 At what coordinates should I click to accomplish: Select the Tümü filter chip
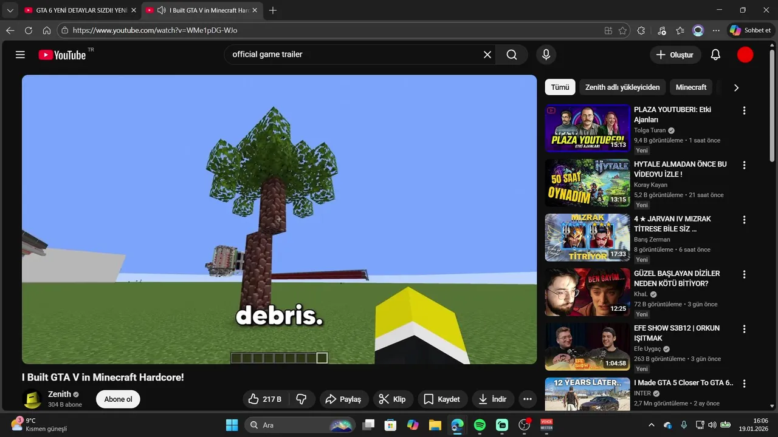coord(560,87)
